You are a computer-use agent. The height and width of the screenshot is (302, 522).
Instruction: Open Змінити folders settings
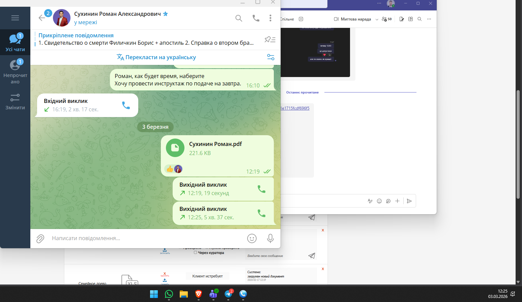click(15, 102)
